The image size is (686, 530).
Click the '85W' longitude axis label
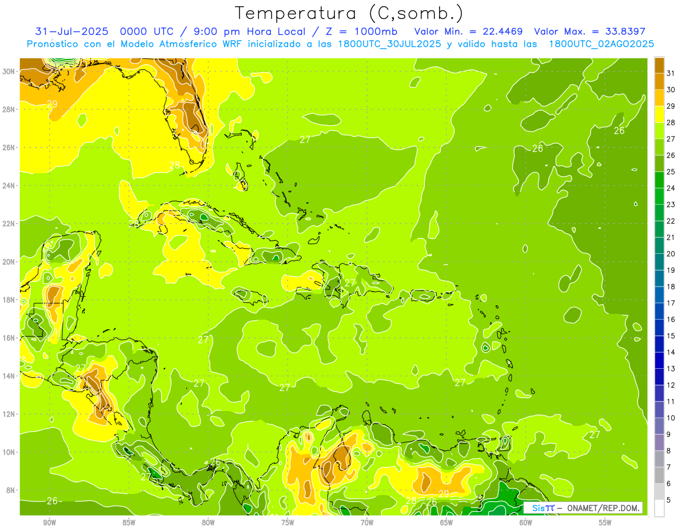[129, 523]
